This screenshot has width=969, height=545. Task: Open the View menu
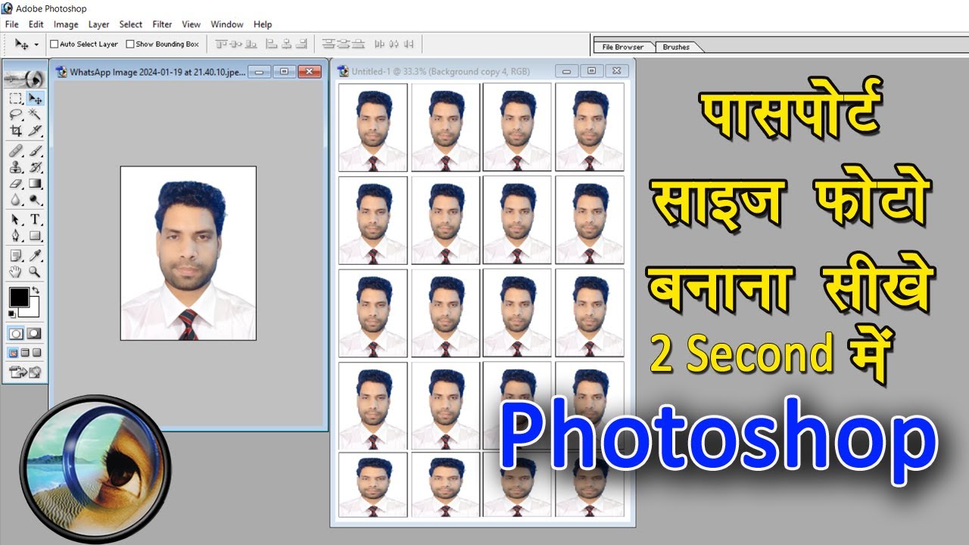tap(192, 24)
